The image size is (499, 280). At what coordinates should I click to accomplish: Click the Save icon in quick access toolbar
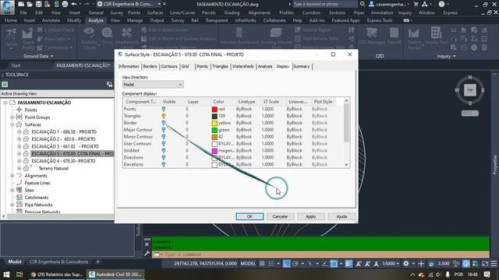[x=38, y=4]
